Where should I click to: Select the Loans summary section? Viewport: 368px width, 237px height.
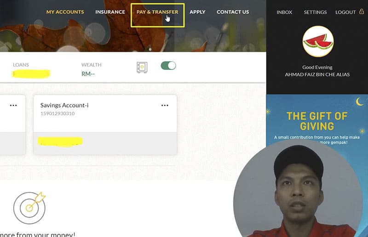[31, 70]
